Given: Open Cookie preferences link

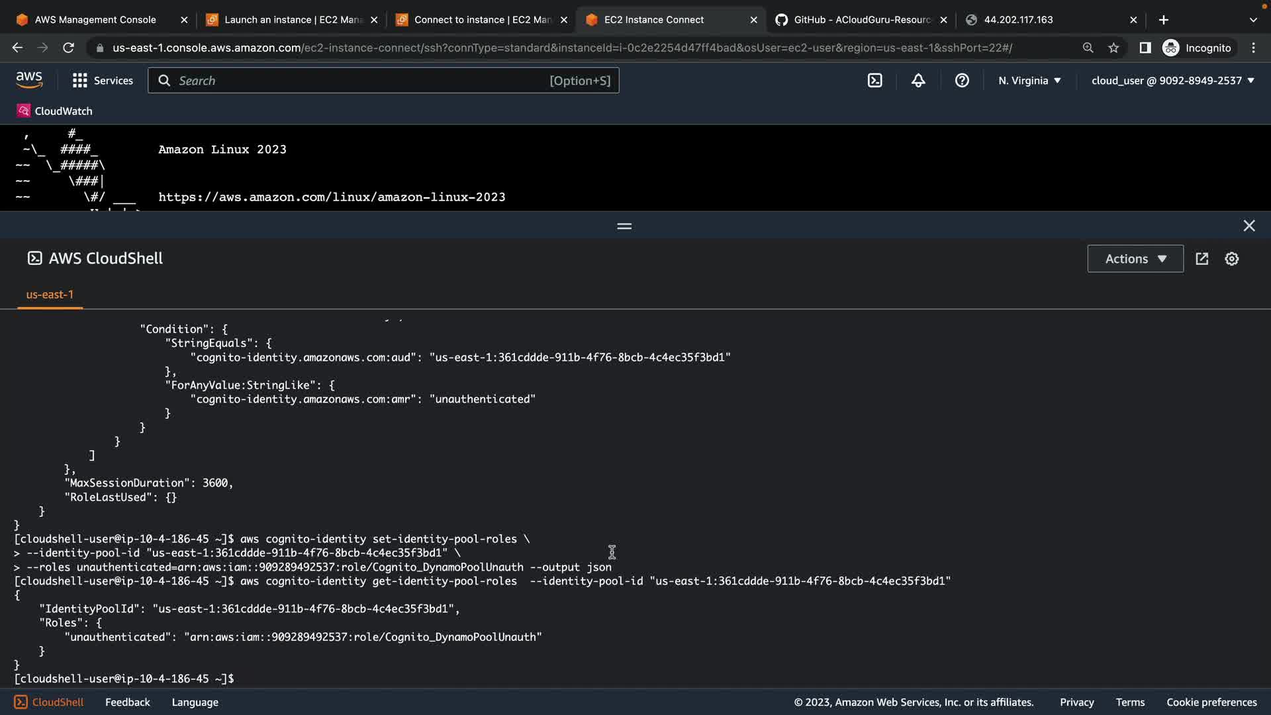Looking at the screenshot, I should click(x=1211, y=702).
